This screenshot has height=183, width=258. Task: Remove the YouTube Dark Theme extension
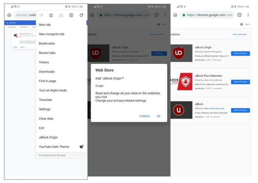[23, 47]
